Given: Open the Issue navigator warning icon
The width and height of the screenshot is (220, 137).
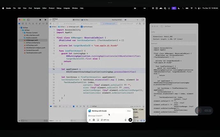Looking at the screenshot, I should tap(33, 24).
